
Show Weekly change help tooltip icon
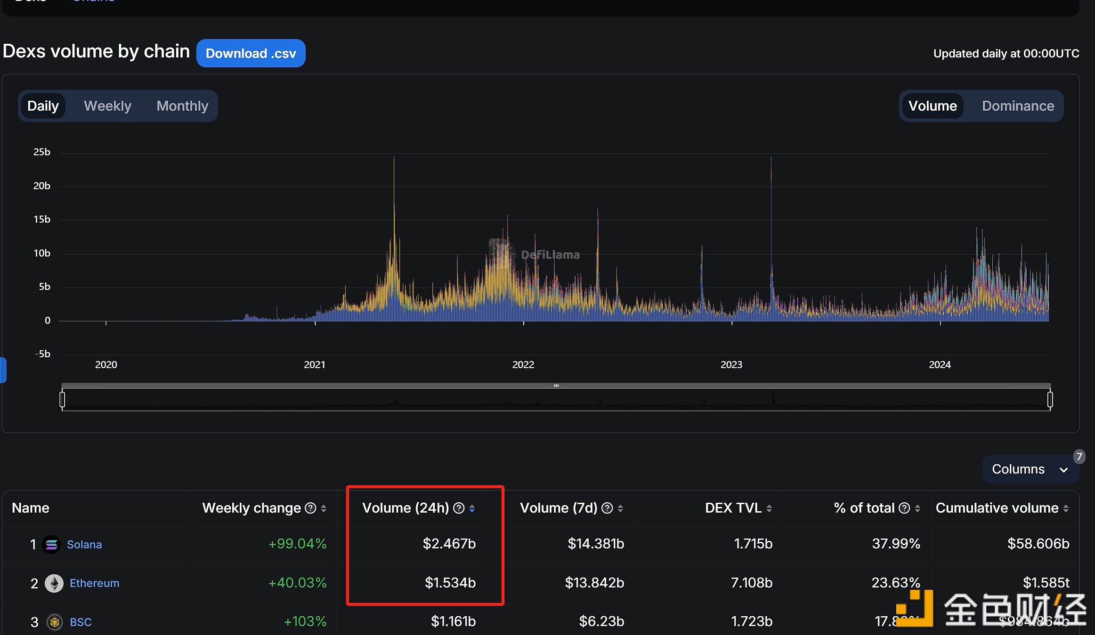pyautogui.click(x=310, y=508)
